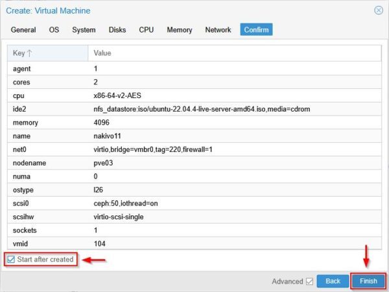Open the OS tab
Viewport: 389px width, 292px height.
pos(54,30)
